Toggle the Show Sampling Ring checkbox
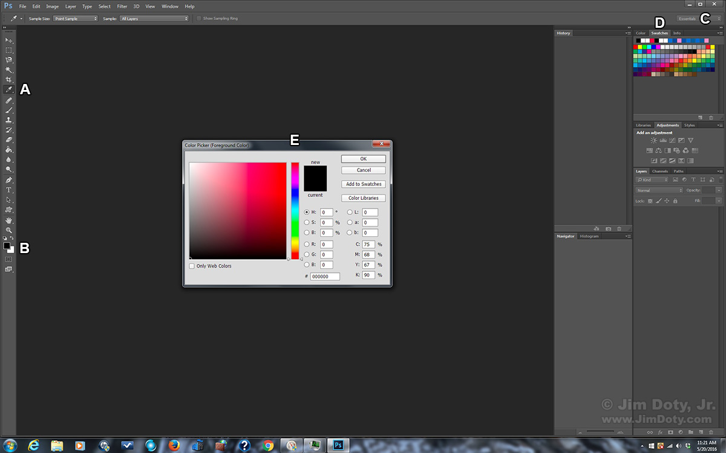The width and height of the screenshot is (726, 453). tap(198, 19)
